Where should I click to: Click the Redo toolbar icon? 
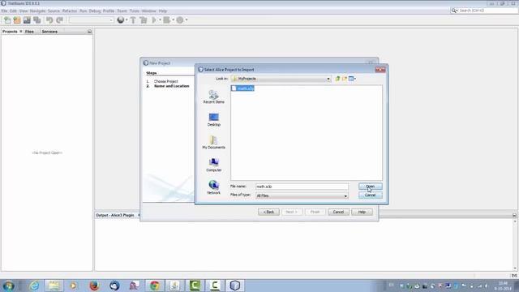pos(59,20)
